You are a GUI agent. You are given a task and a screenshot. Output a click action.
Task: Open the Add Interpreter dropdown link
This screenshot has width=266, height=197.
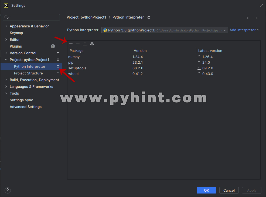pos(244,30)
